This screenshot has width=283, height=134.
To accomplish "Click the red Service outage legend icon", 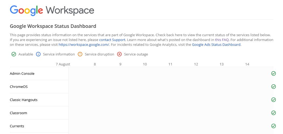I will coord(119,54).
